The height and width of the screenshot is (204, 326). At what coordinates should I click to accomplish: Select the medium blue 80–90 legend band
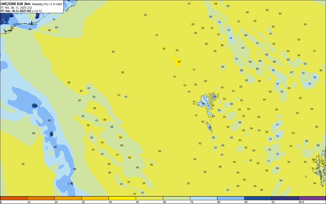pos(231,198)
